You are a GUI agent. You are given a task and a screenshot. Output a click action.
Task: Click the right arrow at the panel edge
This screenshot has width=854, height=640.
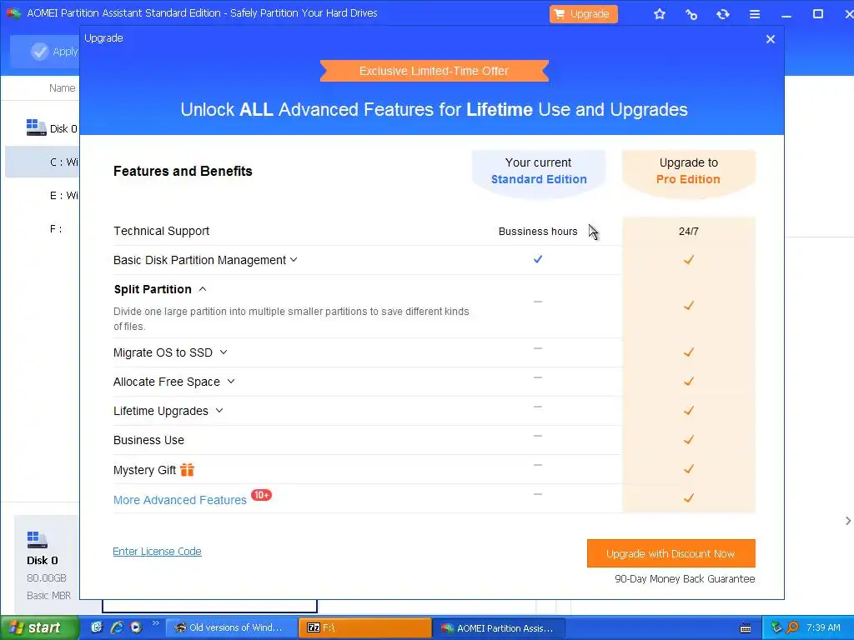tap(847, 521)
